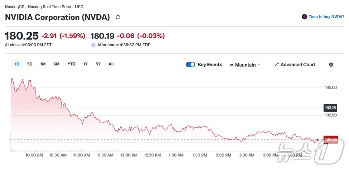Click the red current price label on axis
349x169 pixels.
[330, 140]
